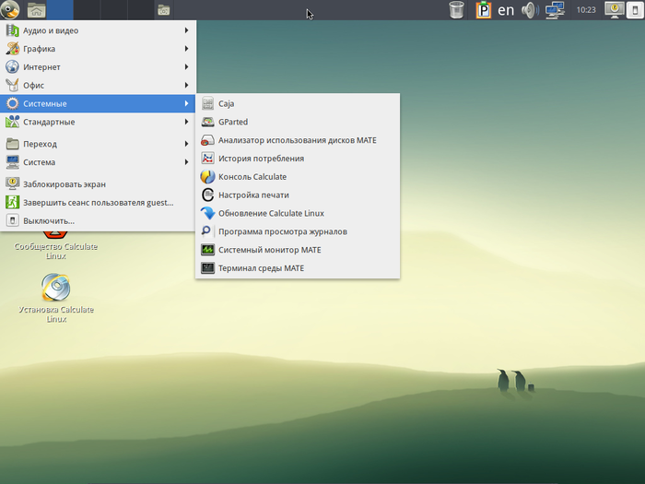Viewport: 645px width, 484px height.
Task: Open История потребления chart icon
Action: click(207, 159)
